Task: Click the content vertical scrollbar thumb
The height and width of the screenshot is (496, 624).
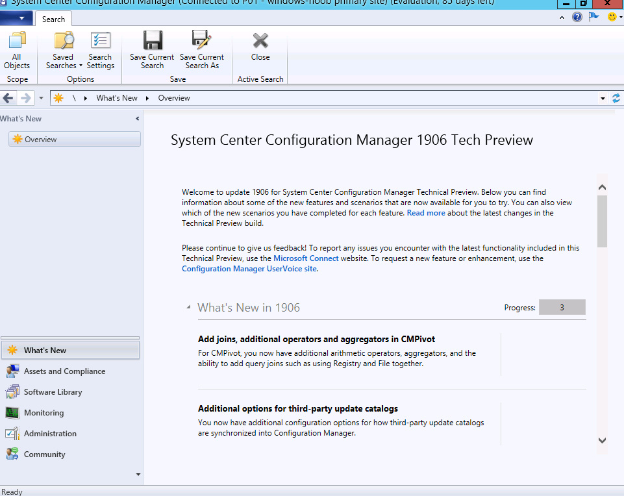Action: 602,221
